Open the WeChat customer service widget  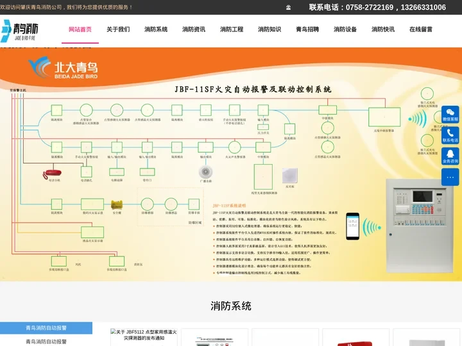[450, 115]
